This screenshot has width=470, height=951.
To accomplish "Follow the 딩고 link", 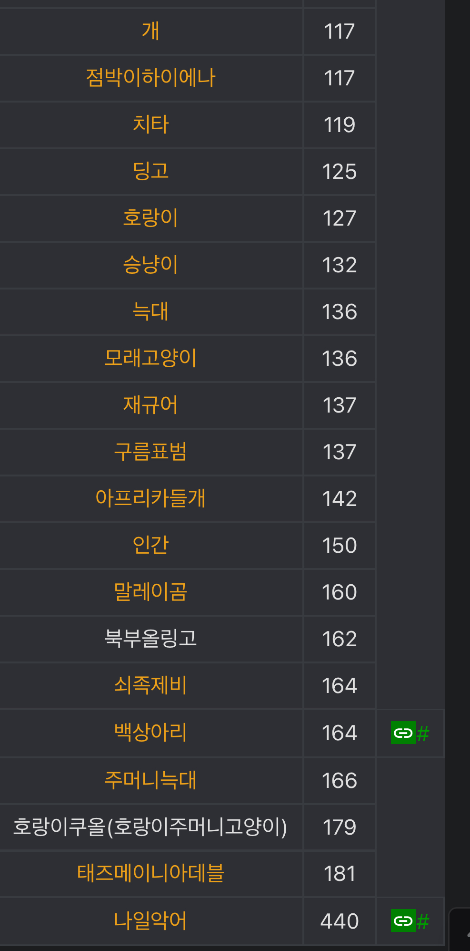I will point(150,171).
